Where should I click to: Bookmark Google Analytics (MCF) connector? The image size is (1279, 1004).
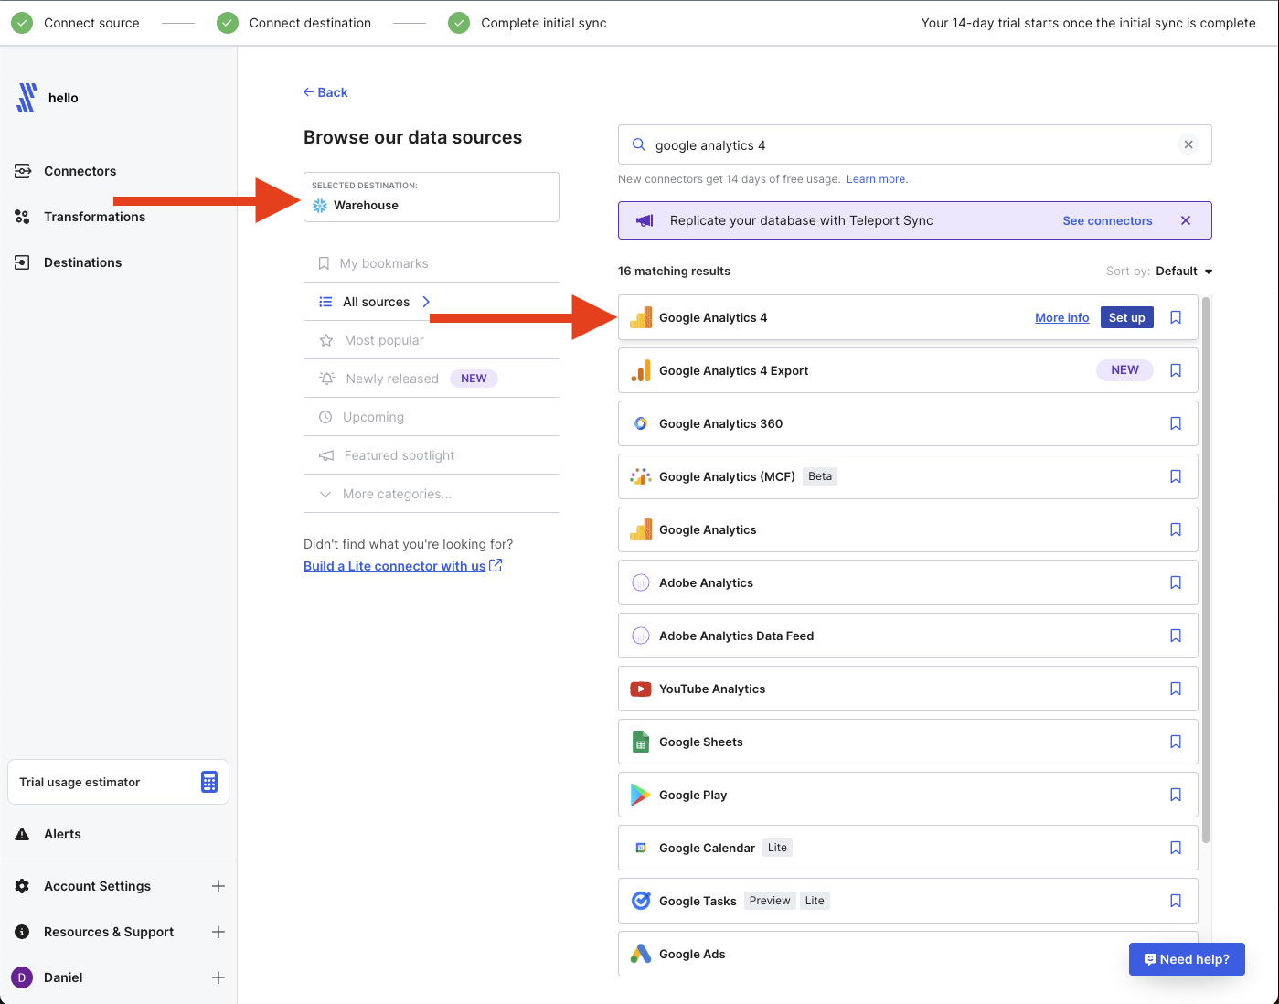[1176, 476]
